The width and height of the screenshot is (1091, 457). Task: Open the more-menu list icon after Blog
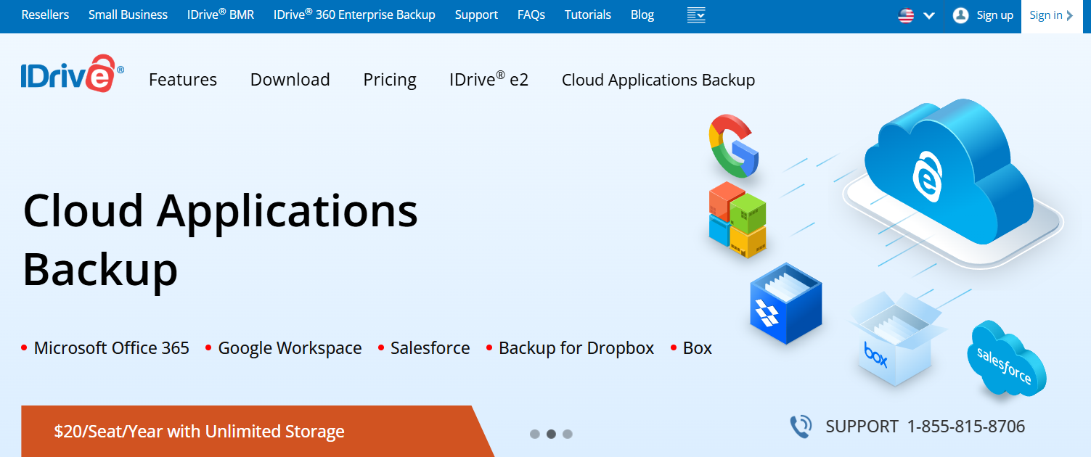pyautogui.click(x=696, y=15)
